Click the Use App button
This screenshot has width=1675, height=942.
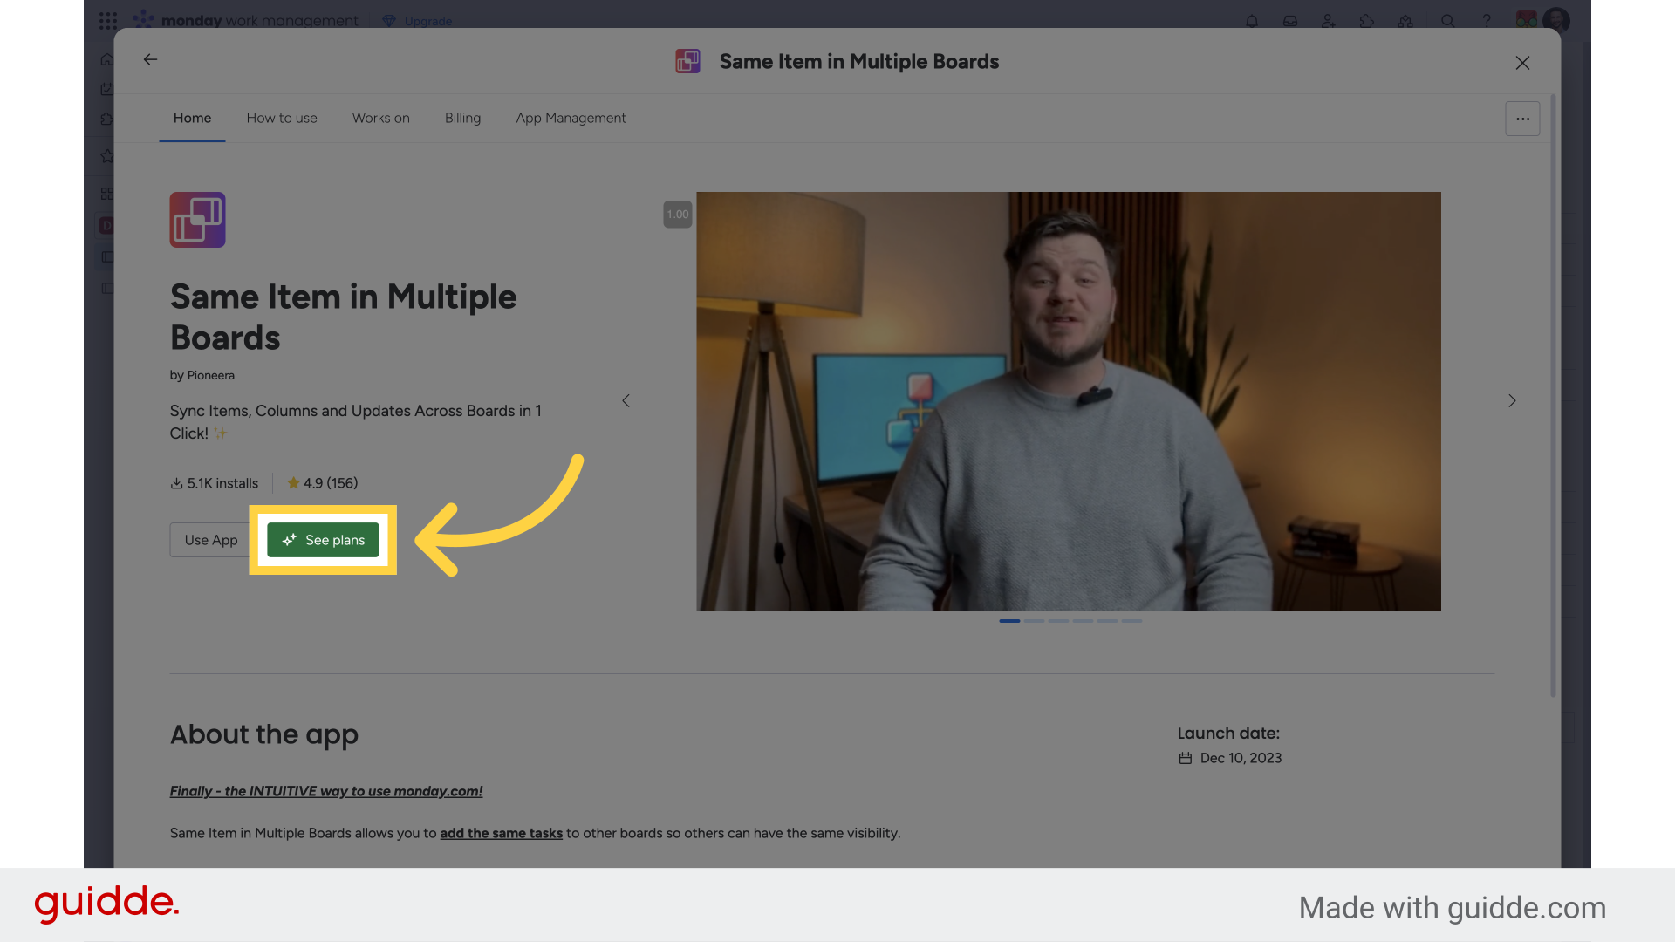pyautogui.click(x=210, y=540)
